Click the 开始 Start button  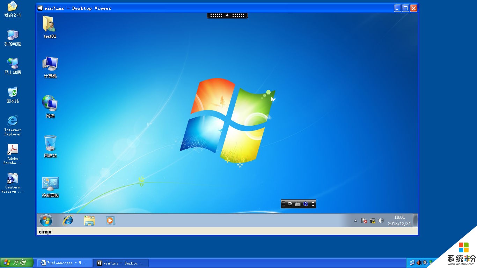click(17, 263)
